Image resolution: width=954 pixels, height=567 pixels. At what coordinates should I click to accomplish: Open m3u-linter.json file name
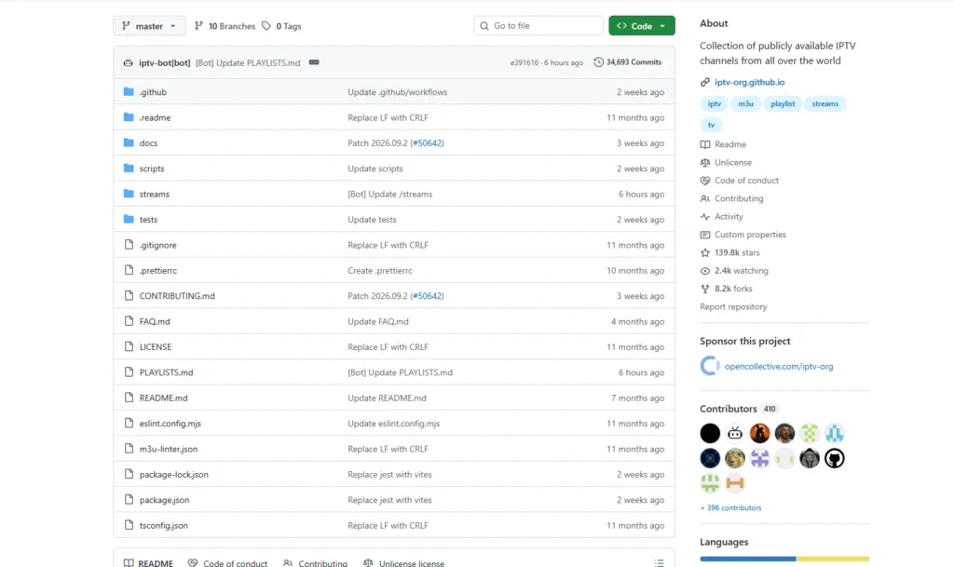[168, 449]
